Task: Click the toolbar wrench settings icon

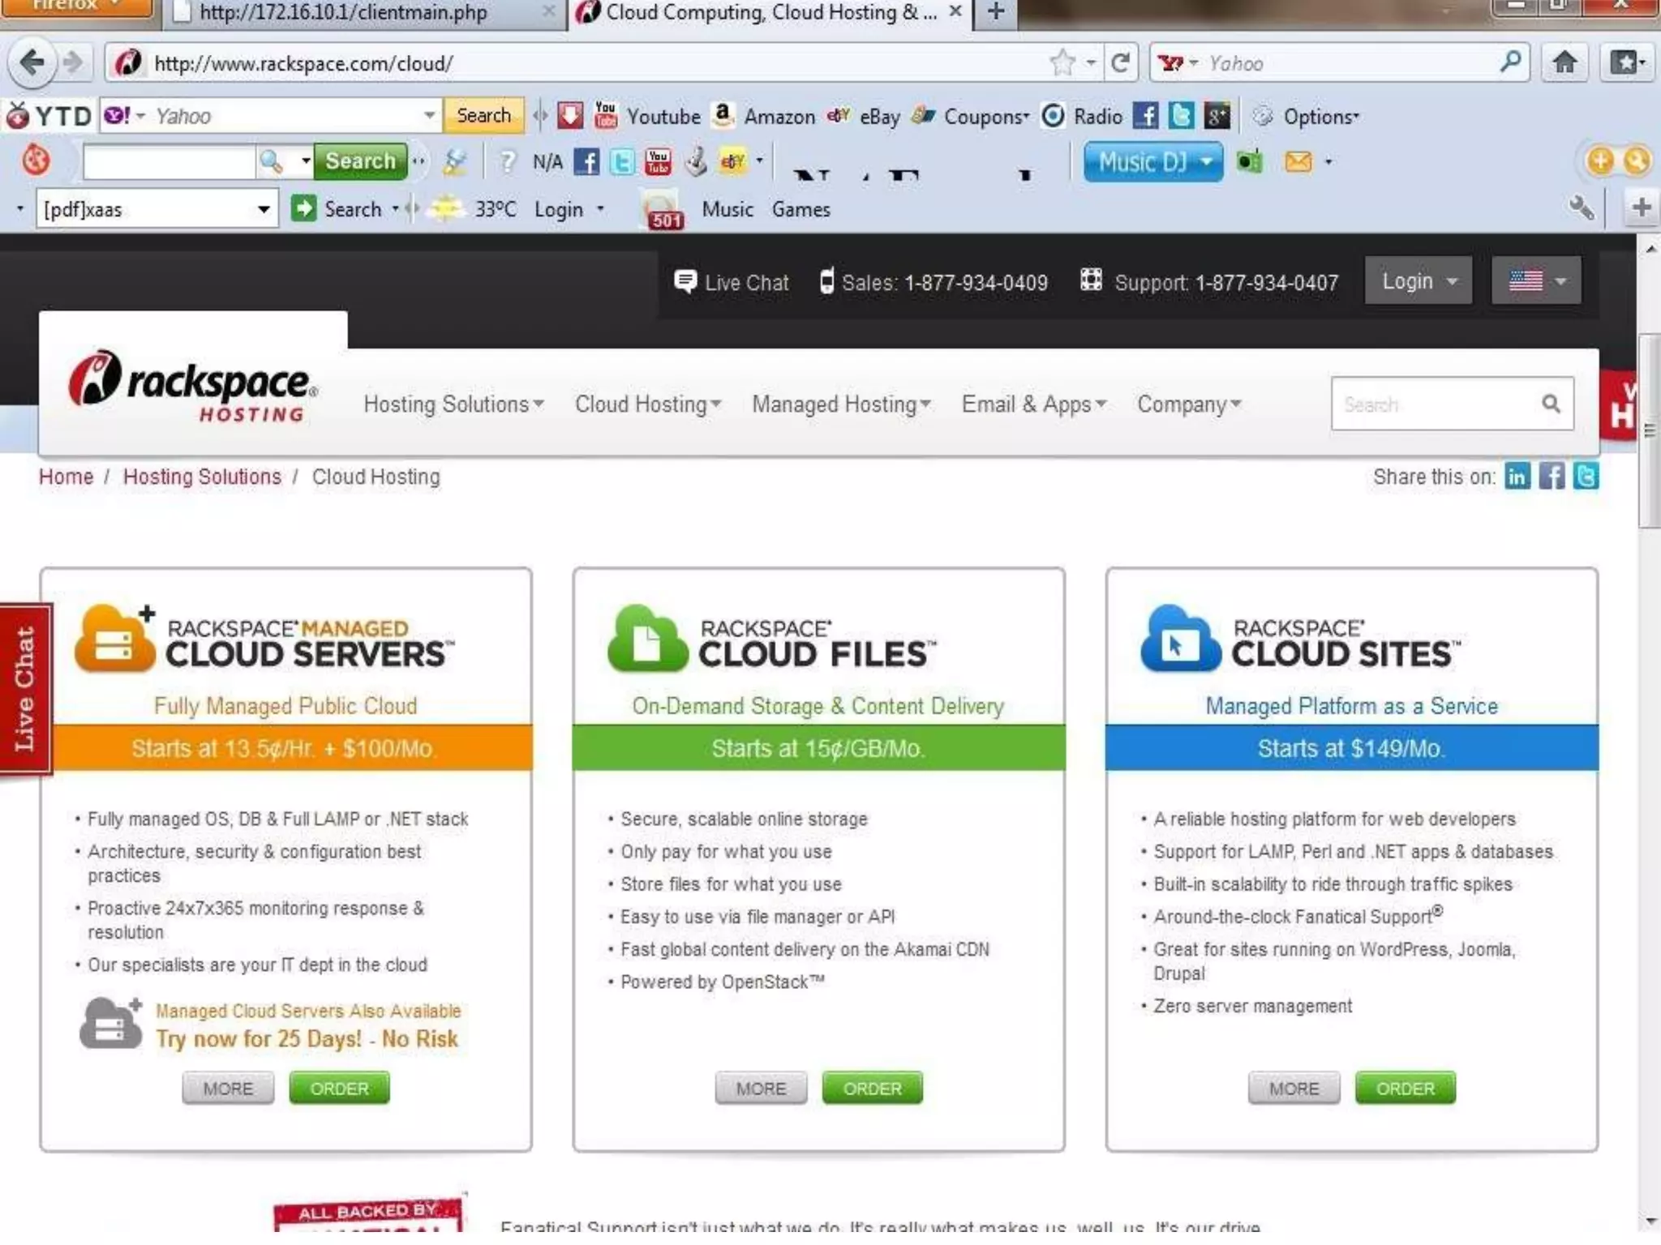Action: [x=1581, y=208]
